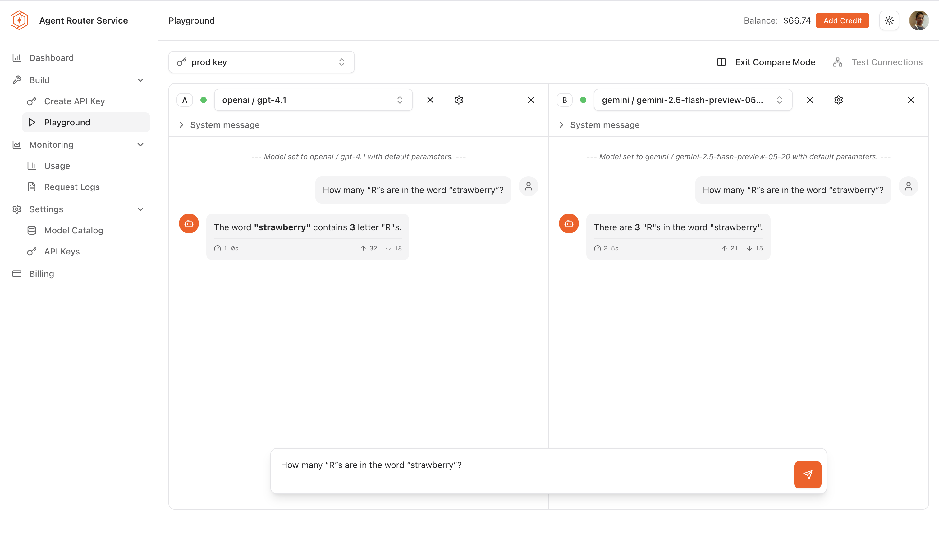Viewport: 939px width, 535px height.
Task: Open Model Catalog from the sidebar
Action: (x=74, y=230)
